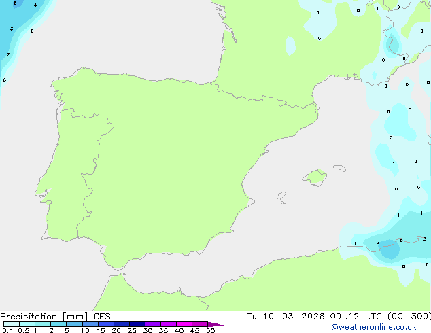
Task: Click the legend label '20'
Action: click(116, 330)
